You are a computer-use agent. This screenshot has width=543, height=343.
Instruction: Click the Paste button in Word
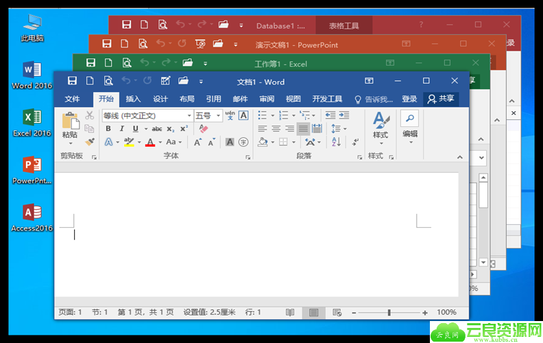(x=71, y=128)
